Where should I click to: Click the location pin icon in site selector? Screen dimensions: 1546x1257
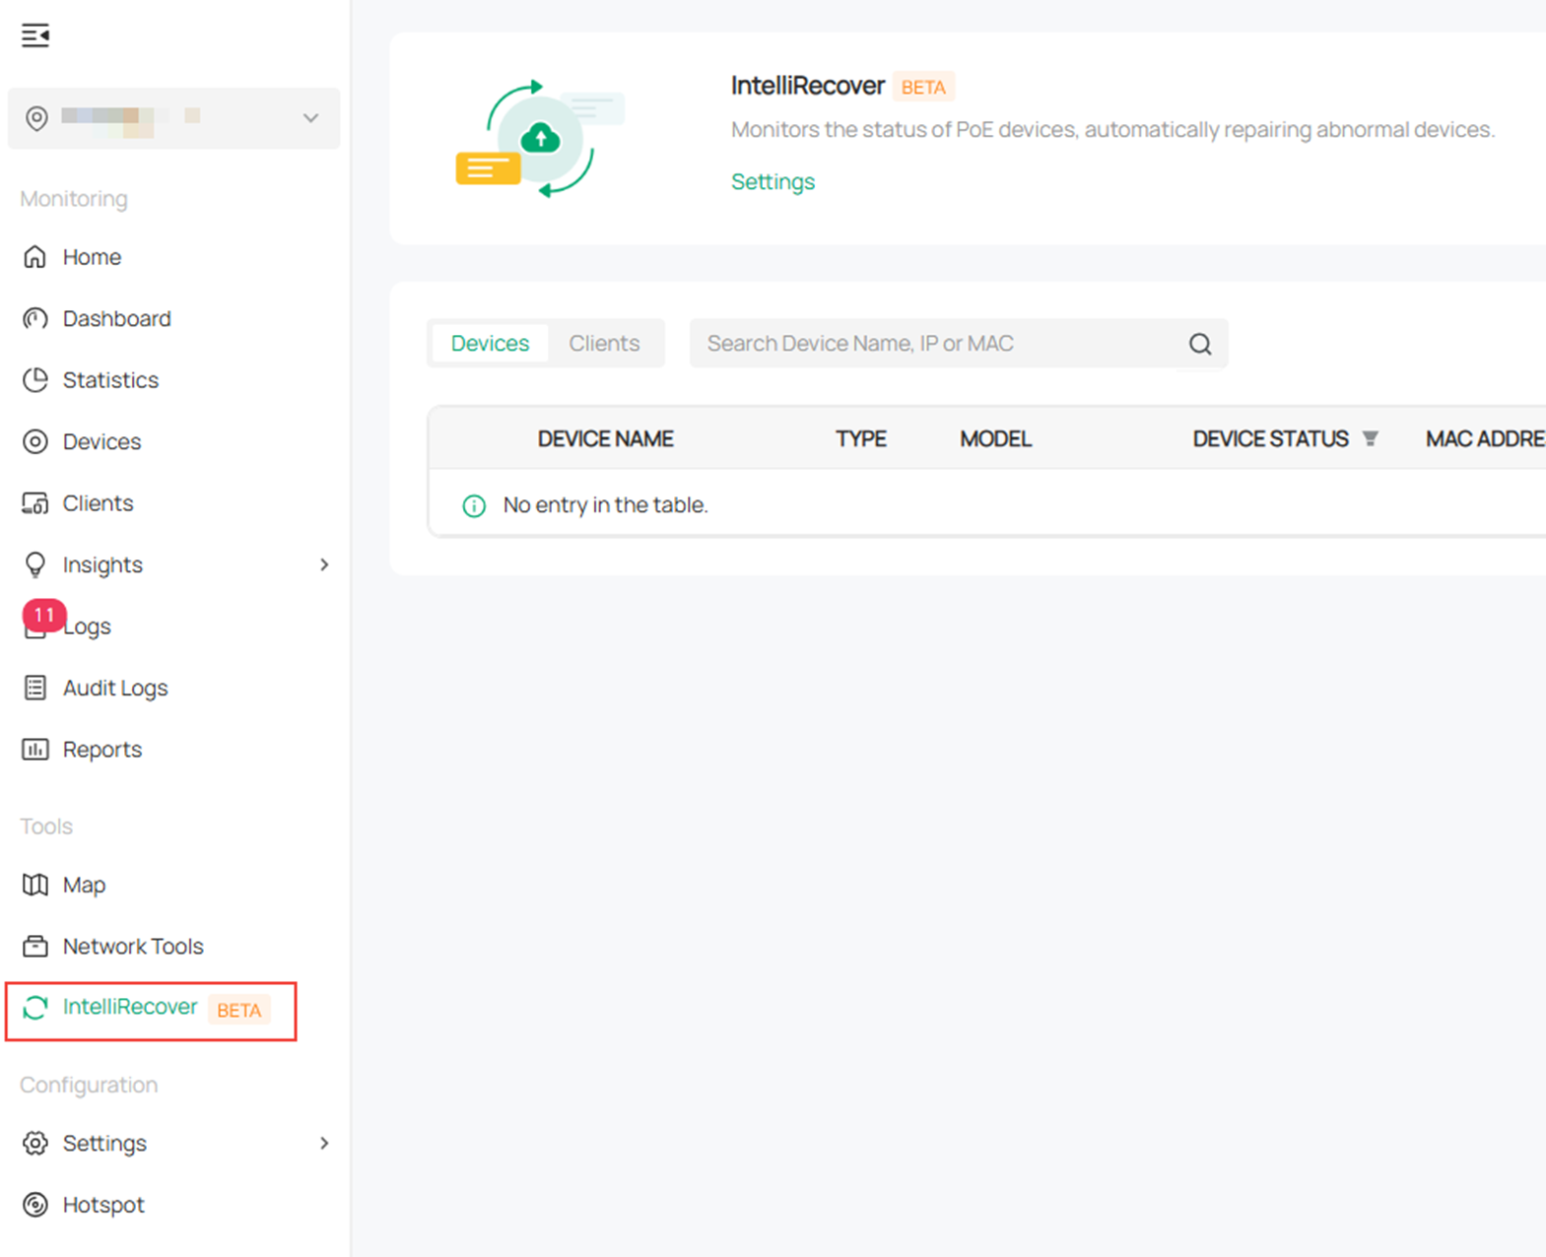tap(36, 118)
